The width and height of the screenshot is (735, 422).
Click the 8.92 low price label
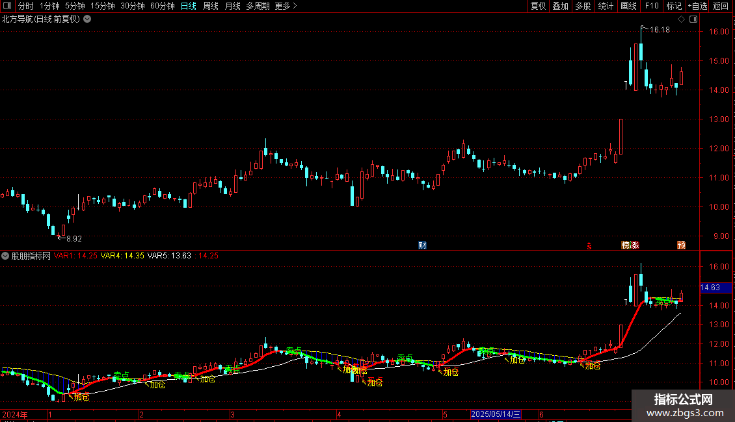74,239
